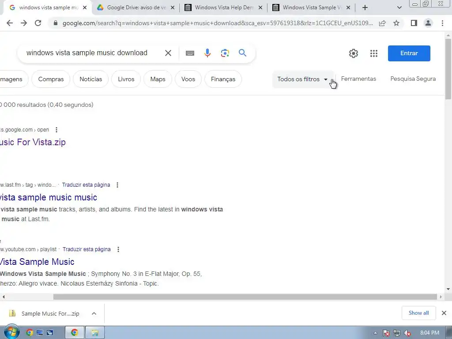Reload the current Google search page
This screenshot has width=452, height=339.
coord(38,23)
